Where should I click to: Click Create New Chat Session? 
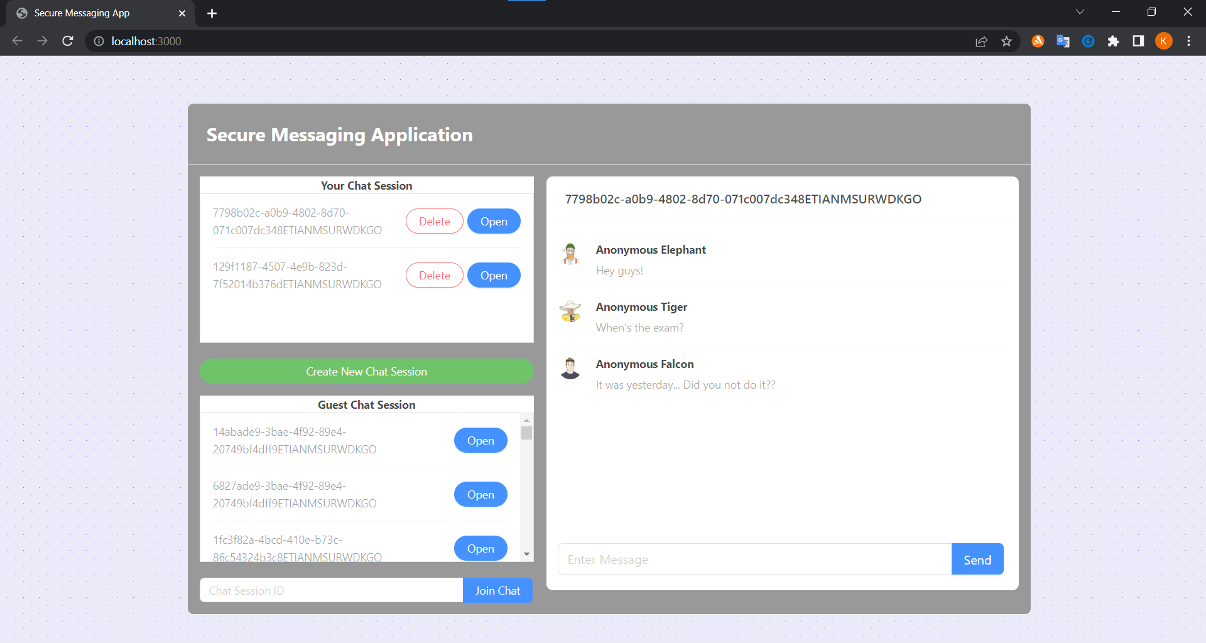point(367,371)
